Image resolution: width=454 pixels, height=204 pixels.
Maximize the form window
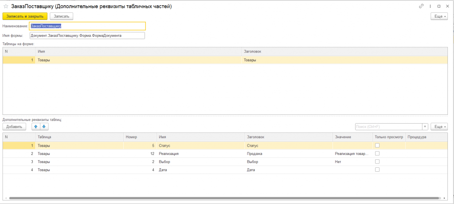(x=439, y=6)
